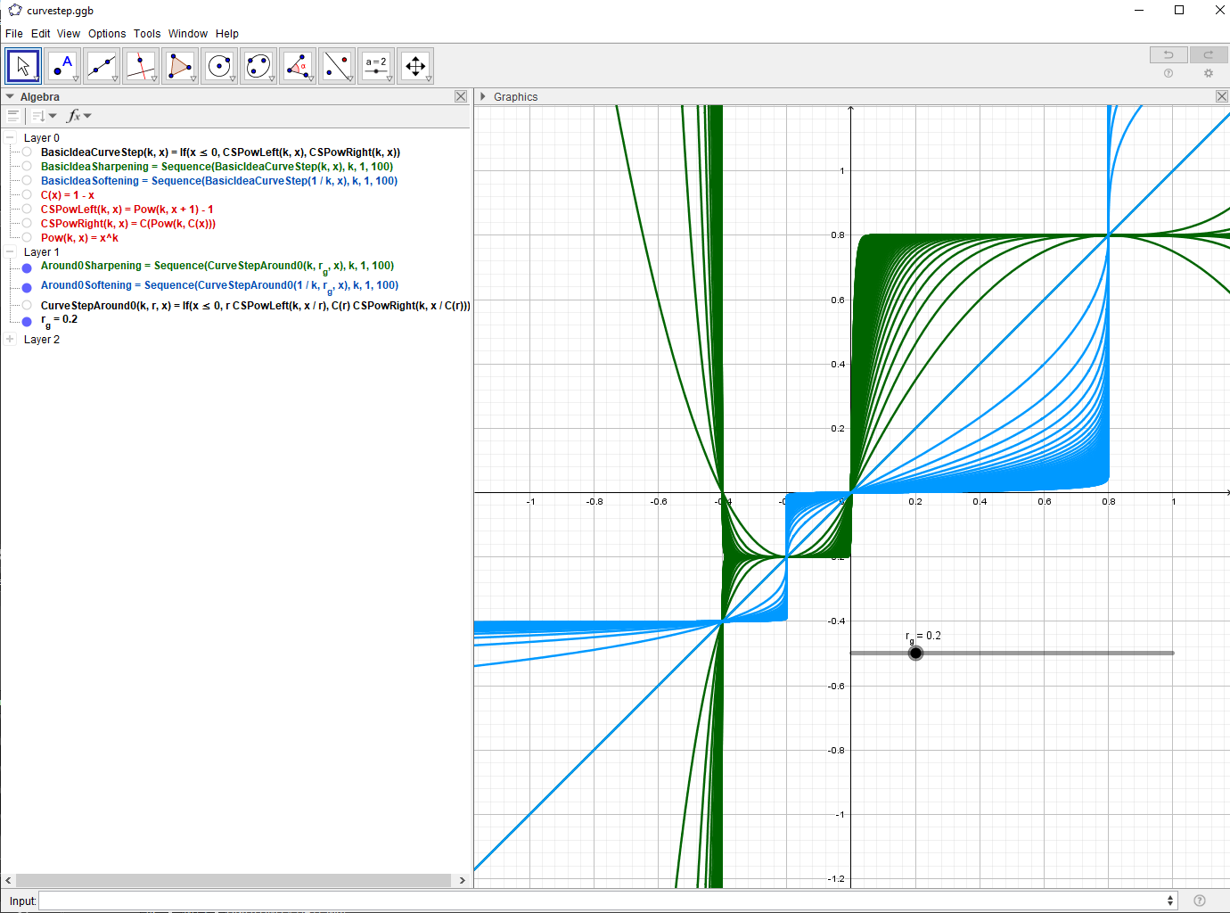Toggle visibility of BasicIdeaSoftening
The image size is (1230, 913).
(27, 181)
